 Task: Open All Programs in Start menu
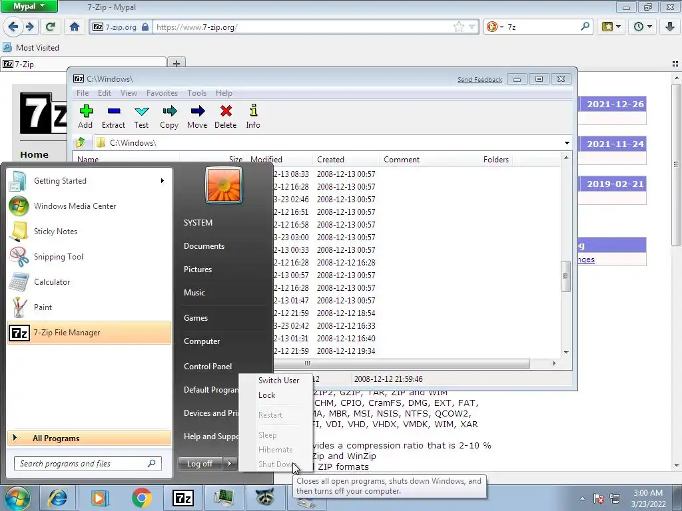89,438
